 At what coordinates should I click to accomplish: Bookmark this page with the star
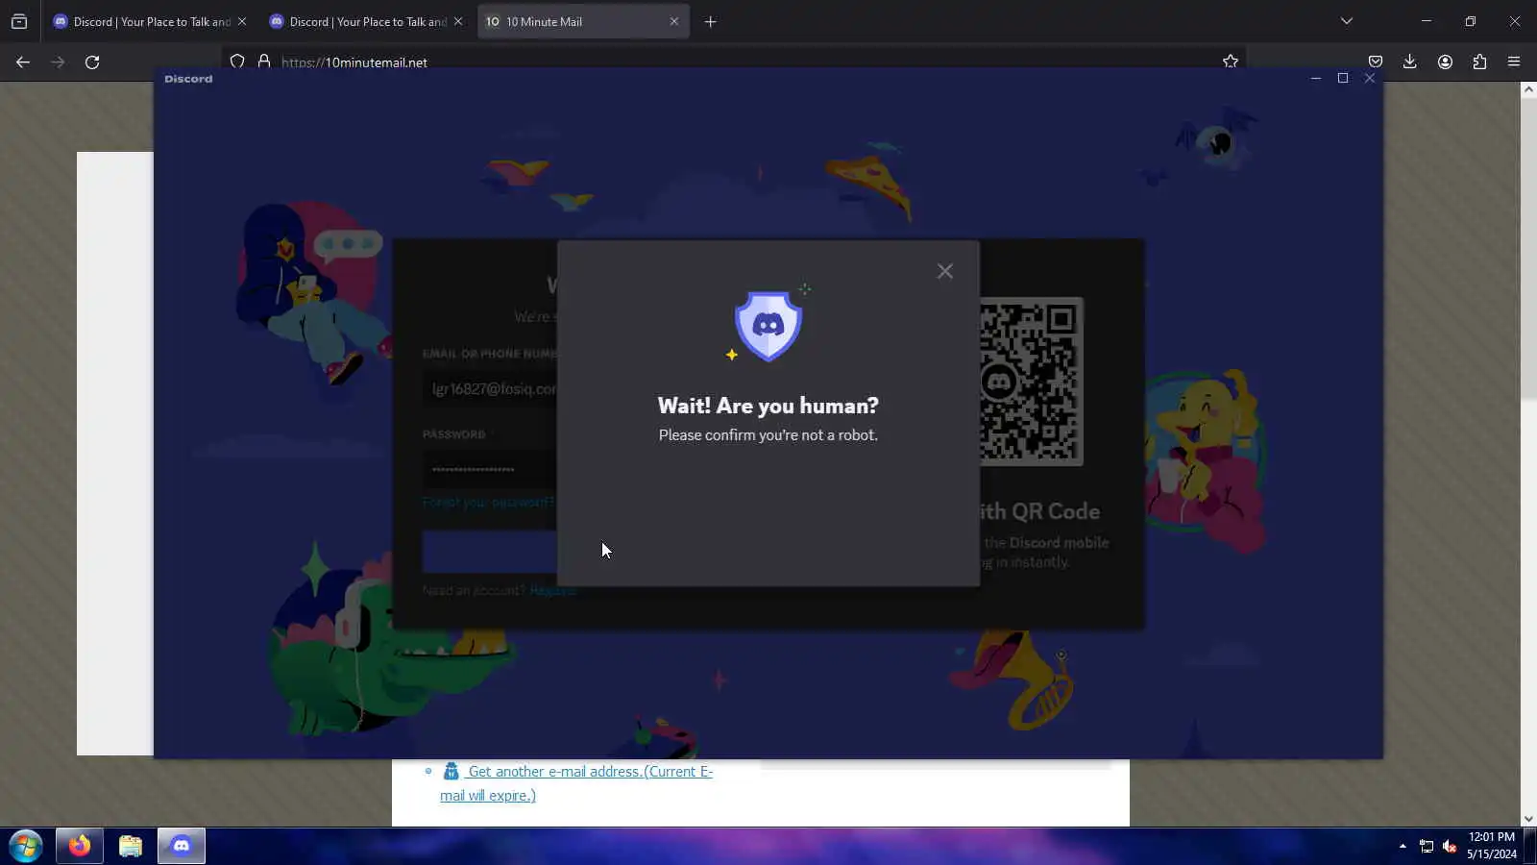(x=1231, y=62)
